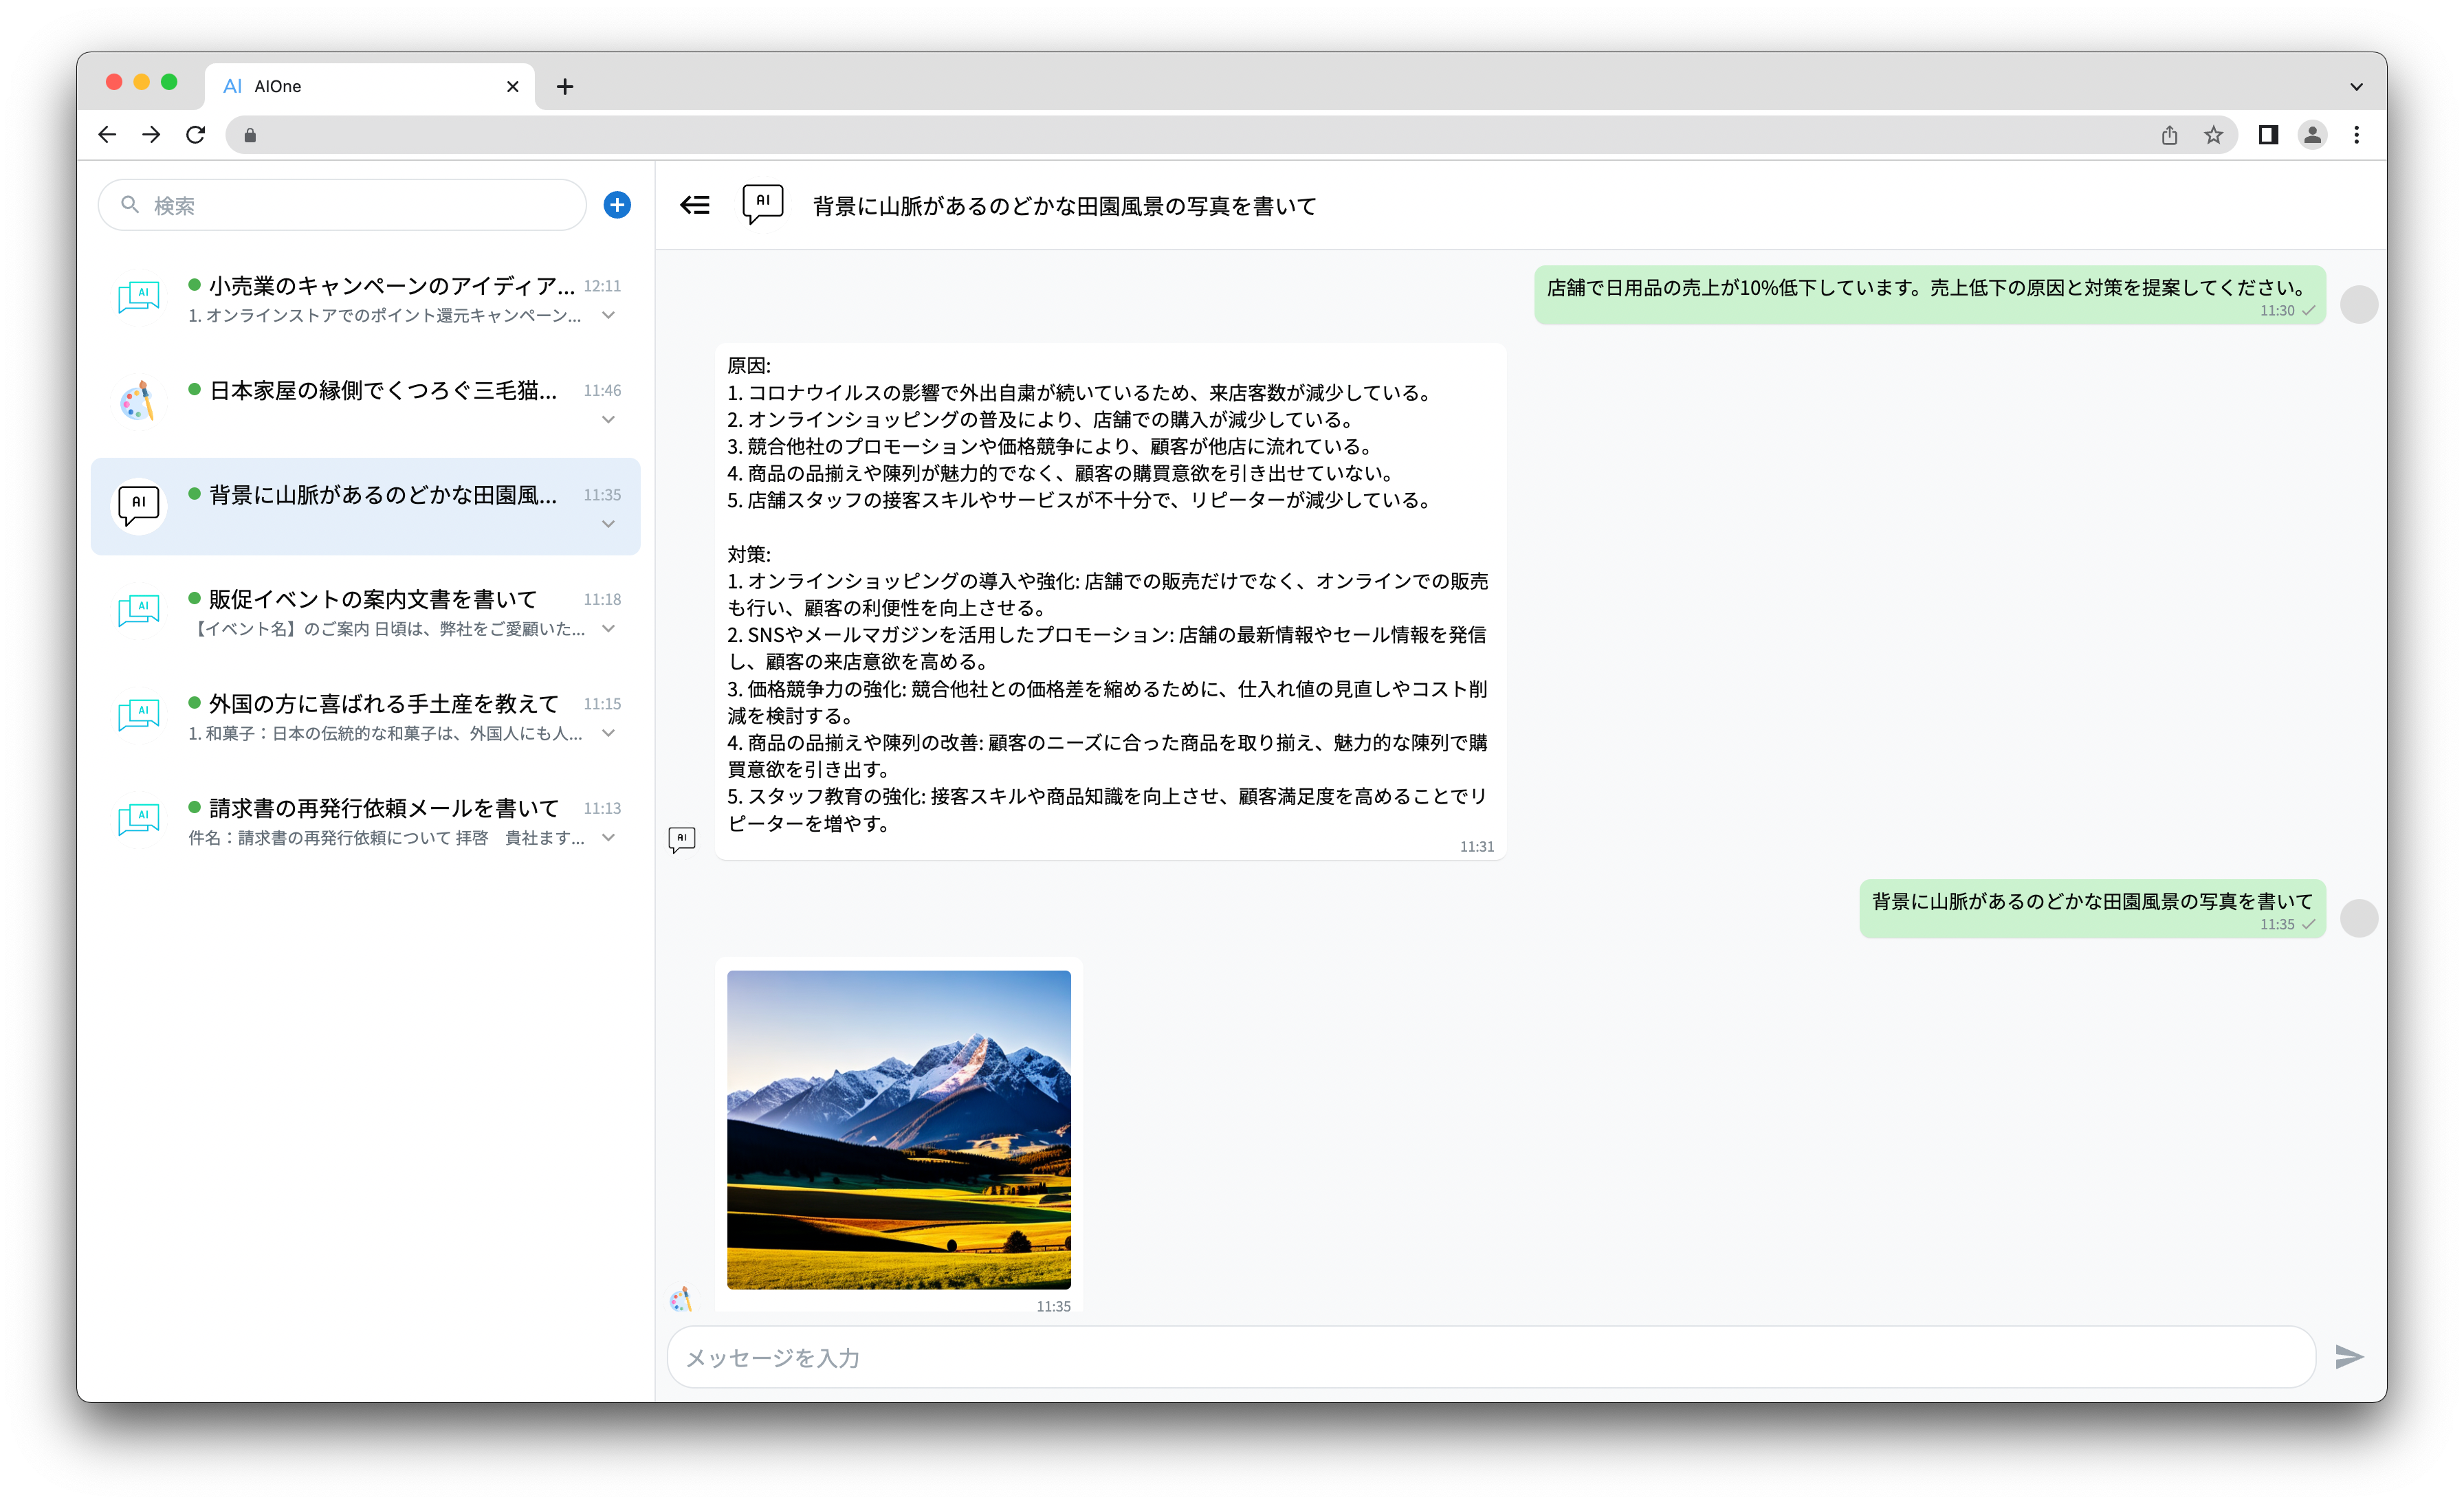Open 日本家屋の縁側でくつろぐ三毛猫 conversation
Viewport: 2464px width, 1504px height.
383,391
